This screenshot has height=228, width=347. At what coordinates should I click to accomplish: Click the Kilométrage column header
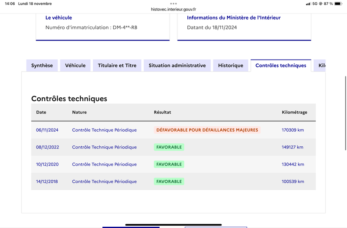pos(295,112)
